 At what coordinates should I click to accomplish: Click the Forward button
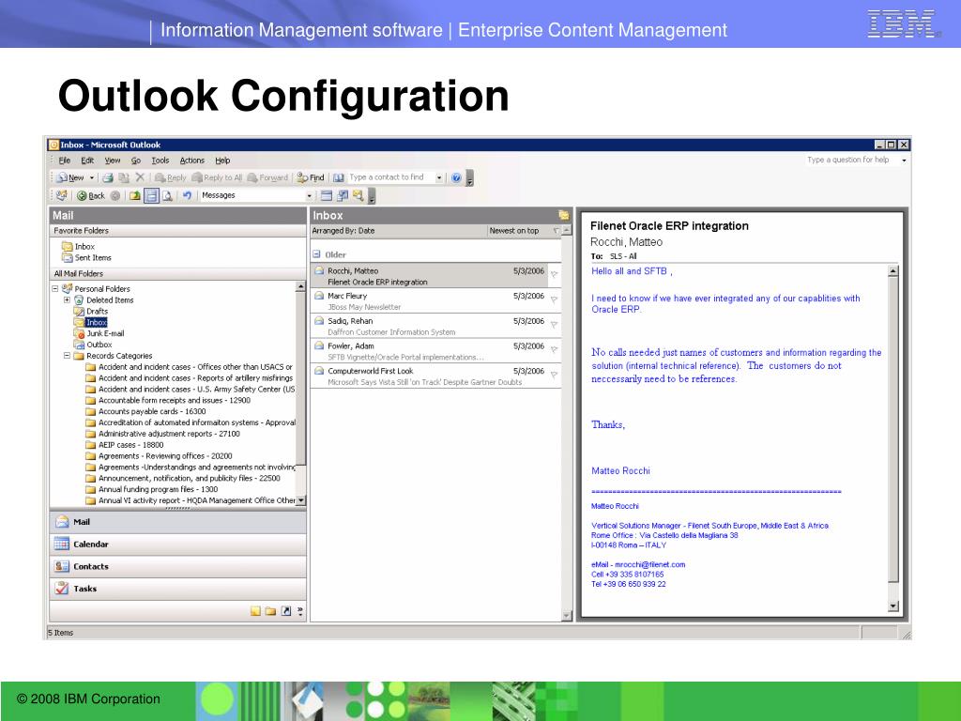coord(267,177)
